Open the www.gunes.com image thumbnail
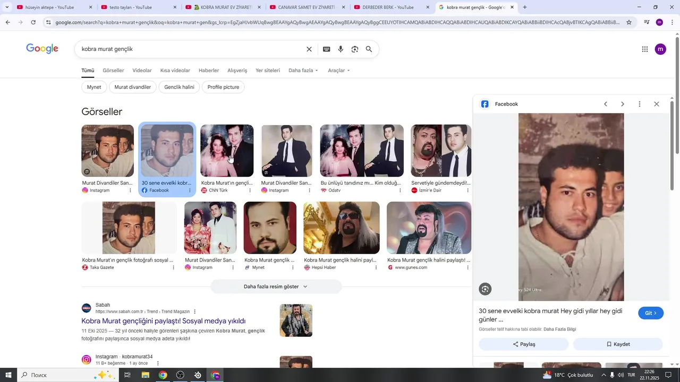This screenshot has width=680, height=382. [x=429, y=228]
